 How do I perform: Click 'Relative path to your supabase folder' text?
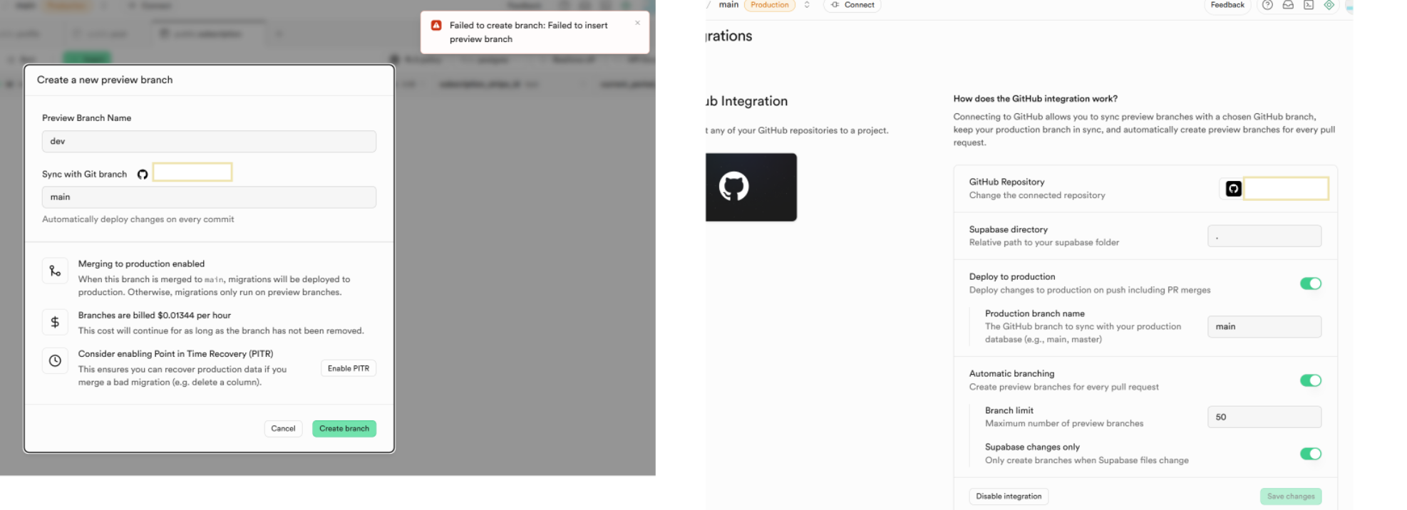[1044, 243]
